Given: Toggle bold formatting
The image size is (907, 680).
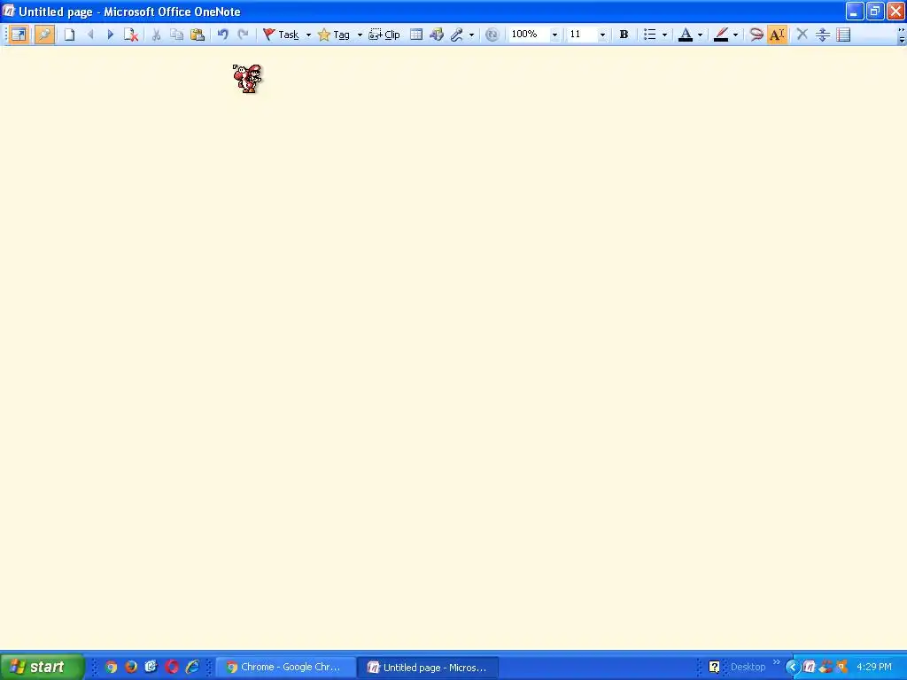Looking at the screenshot, I should pyautogui.click(x=624, y=35).
